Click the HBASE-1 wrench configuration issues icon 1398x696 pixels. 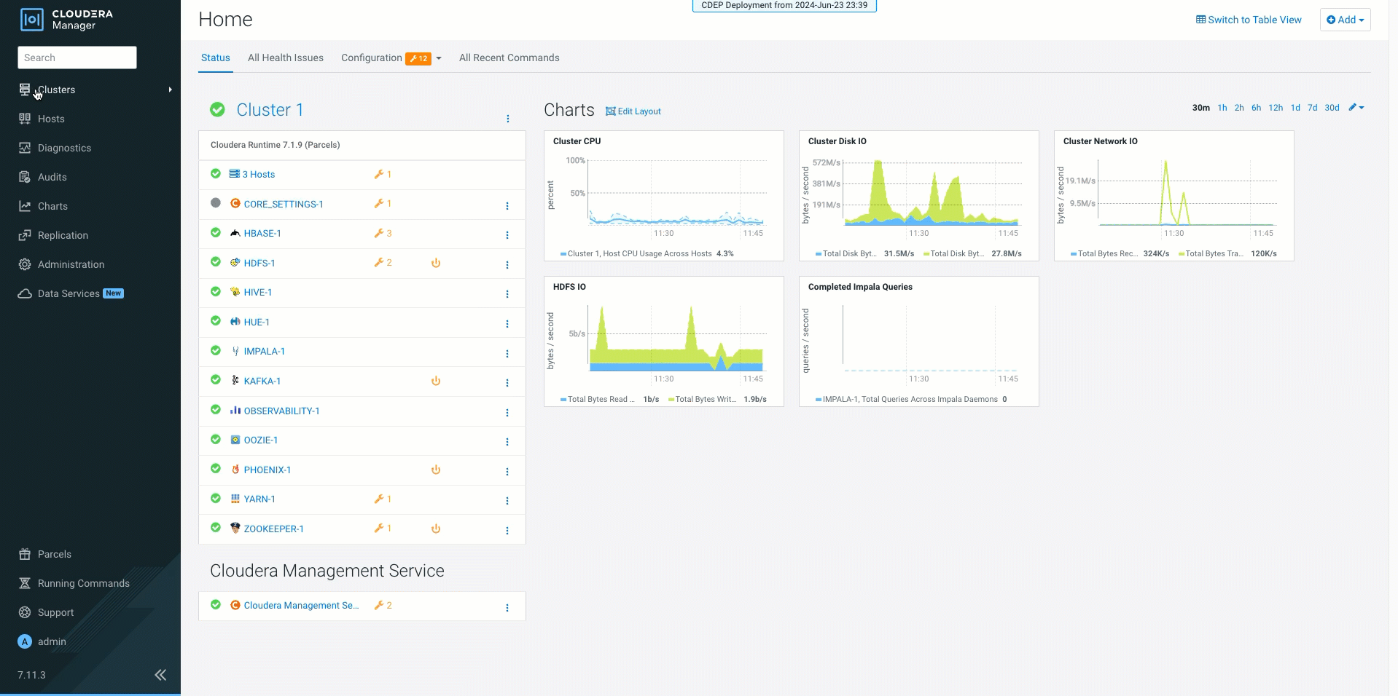click(379, 234)
